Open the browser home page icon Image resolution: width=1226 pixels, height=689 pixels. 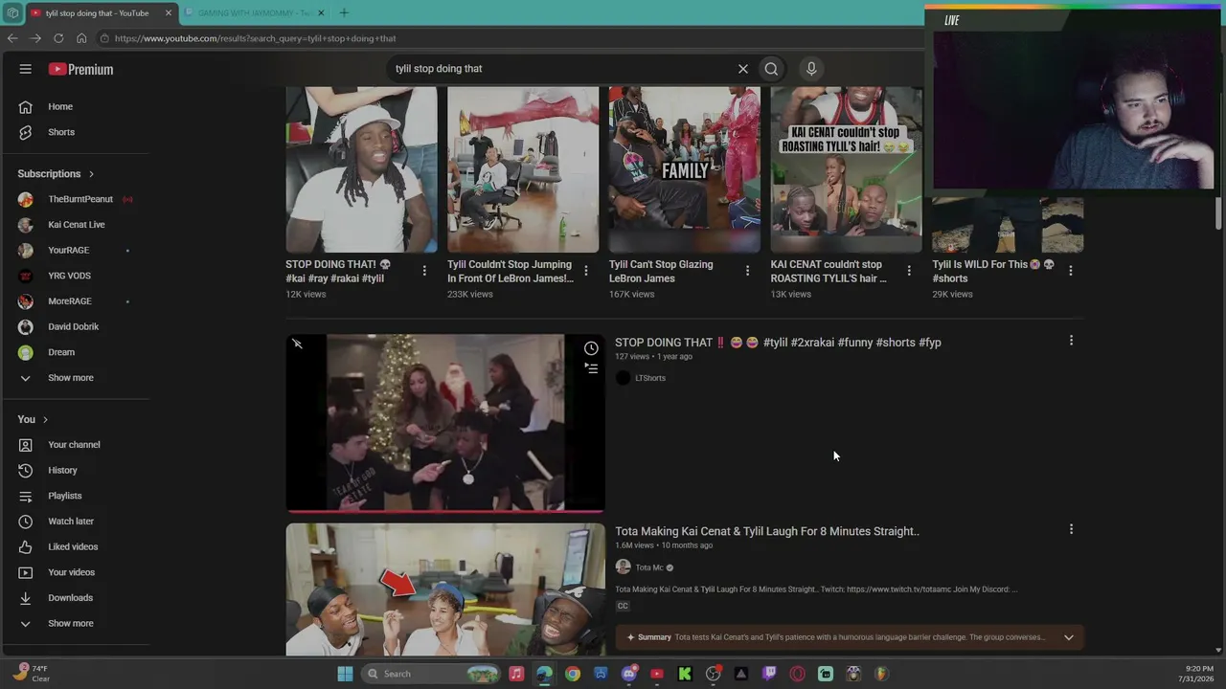tap(81, 38)
